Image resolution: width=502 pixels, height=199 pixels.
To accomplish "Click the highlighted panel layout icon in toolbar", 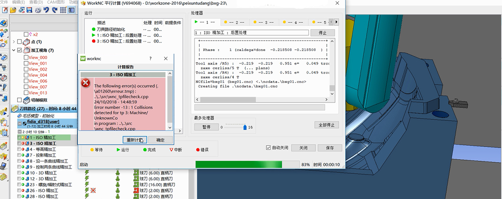I will pos(71,10).
